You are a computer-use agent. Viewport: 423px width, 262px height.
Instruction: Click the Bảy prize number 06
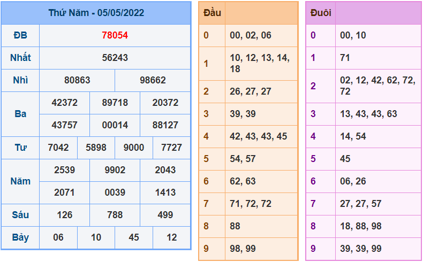[58, 237]
